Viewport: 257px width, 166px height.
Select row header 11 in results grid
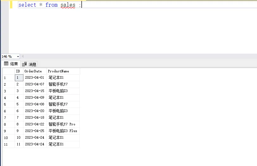pos(9,144)
